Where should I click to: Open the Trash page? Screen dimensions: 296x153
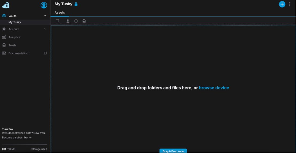12,45
